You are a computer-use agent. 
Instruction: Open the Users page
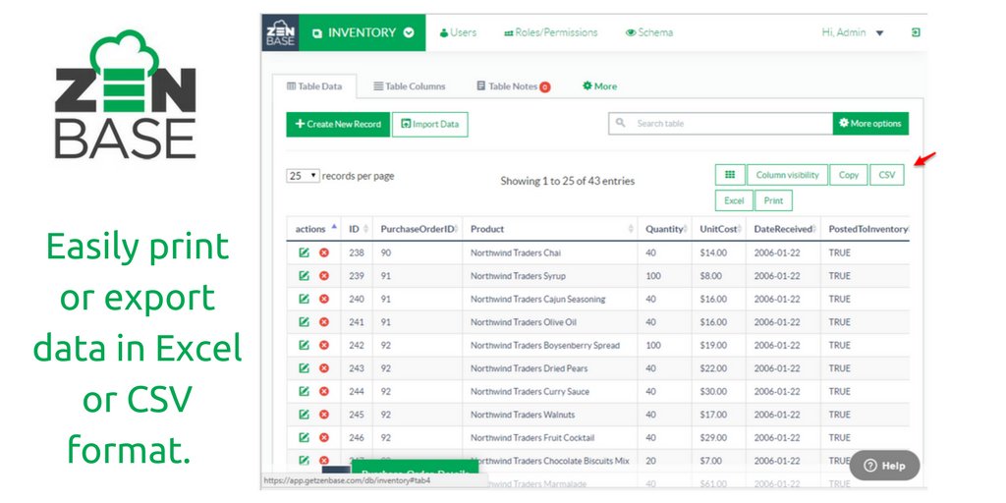(x=458, y=32)
